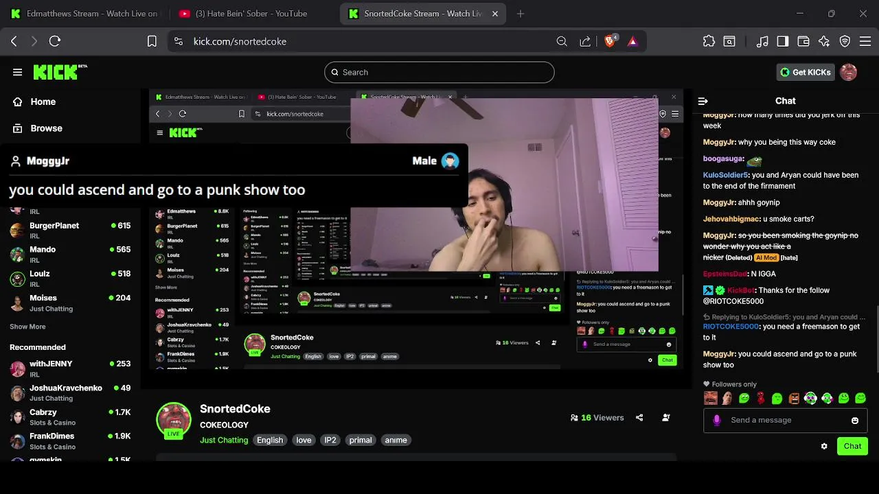Viewport: 879px width, 494px height.
Task: Click the Kick logo
Action: (60, 72)
